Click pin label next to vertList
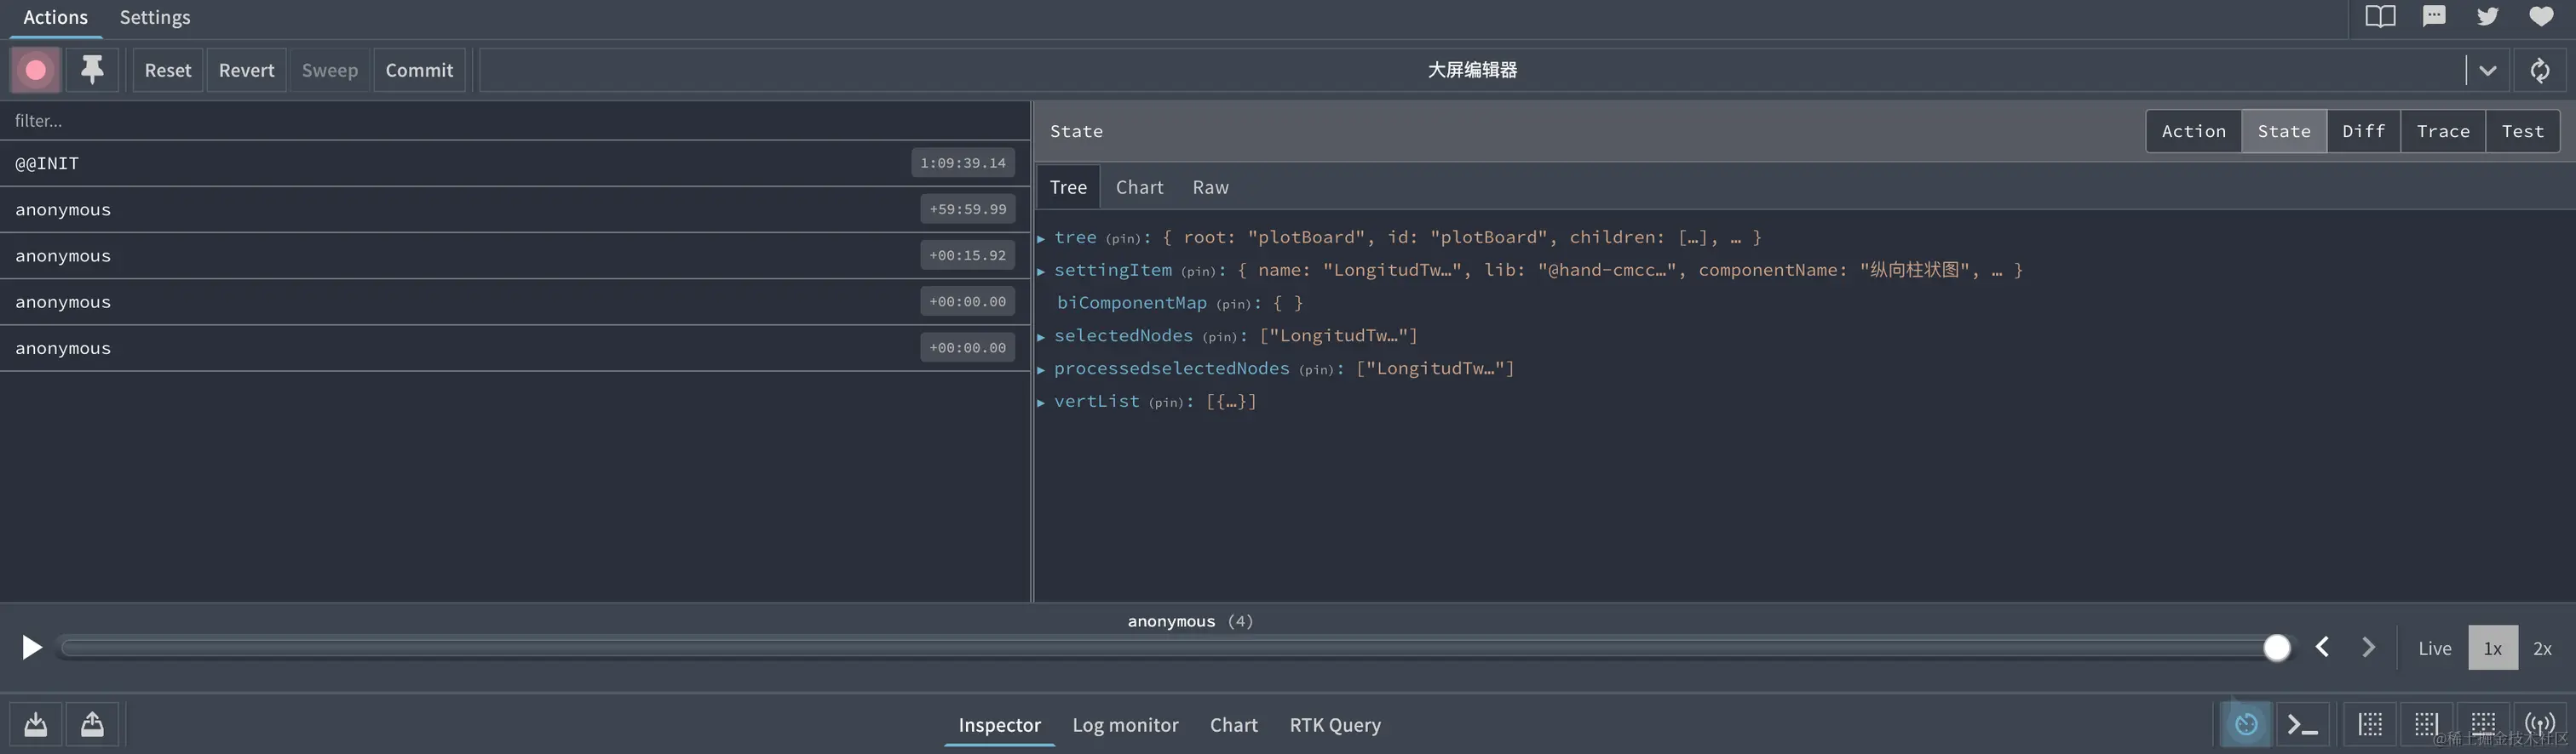2576x754 pixels. coord(1166,403)
